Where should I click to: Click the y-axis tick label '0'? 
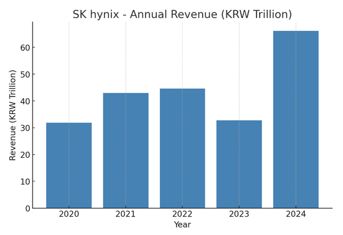coord(28,209)
